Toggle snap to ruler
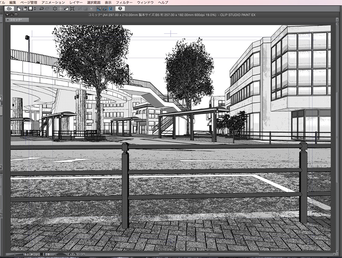342x258 pixels. point(99,9)
